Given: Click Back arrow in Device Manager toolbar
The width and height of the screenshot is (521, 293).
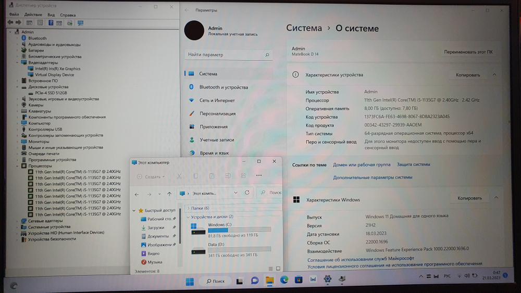Looking at the screenshot, I should (x=10, y=22).
